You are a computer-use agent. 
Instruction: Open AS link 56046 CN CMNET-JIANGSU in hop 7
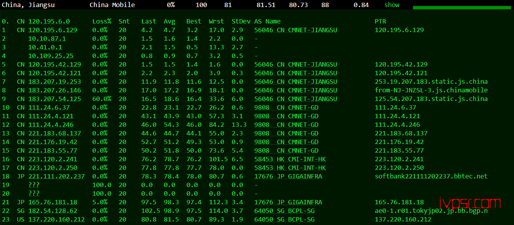[296, 82]
